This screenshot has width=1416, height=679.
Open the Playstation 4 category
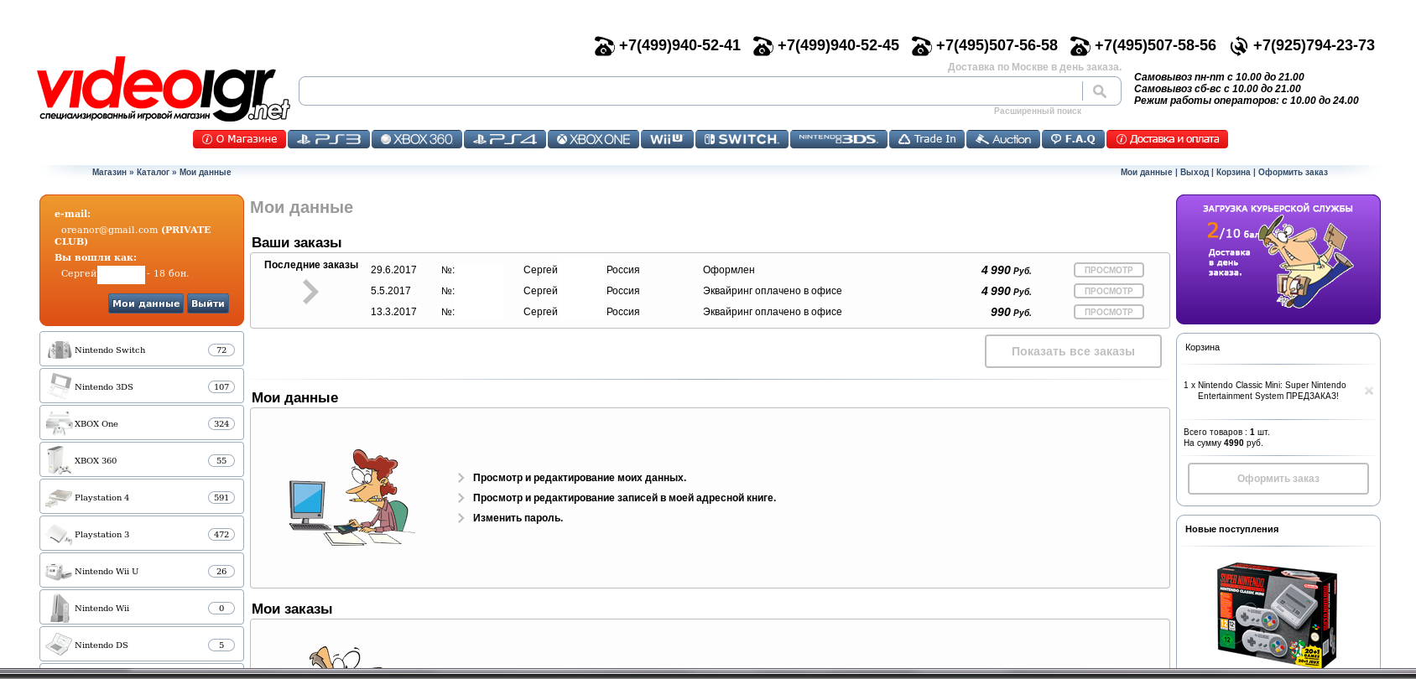142,497
